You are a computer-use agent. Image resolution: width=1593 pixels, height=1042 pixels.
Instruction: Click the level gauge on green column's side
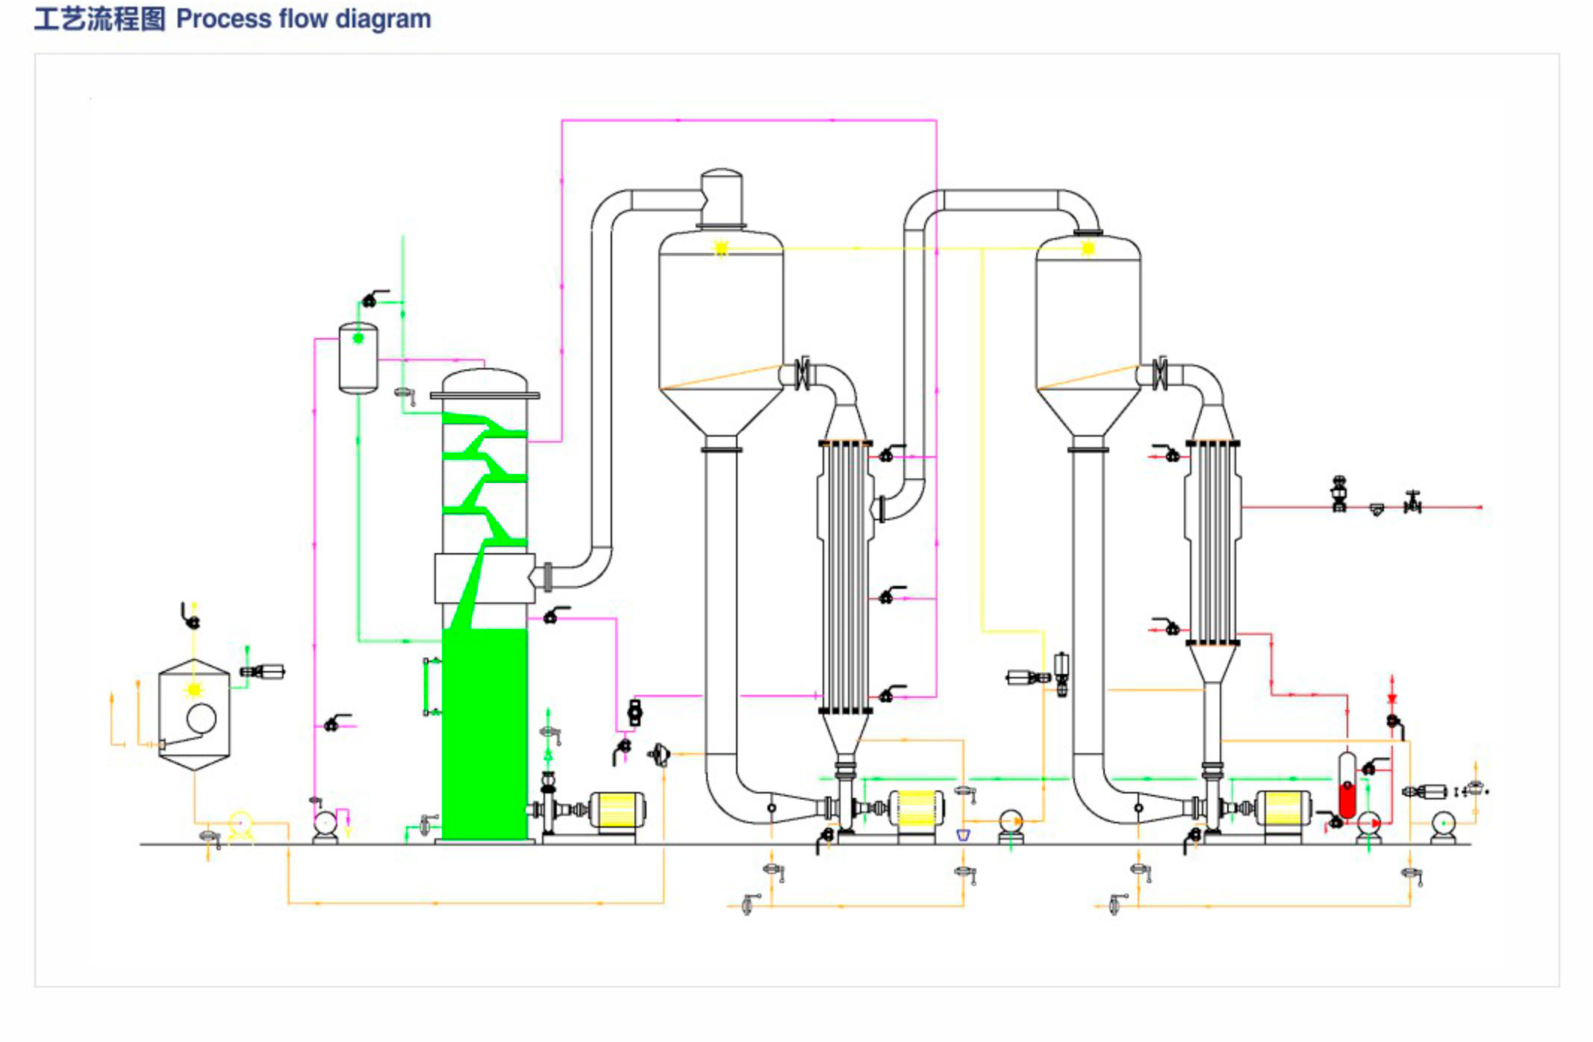[x=427, y=687]
